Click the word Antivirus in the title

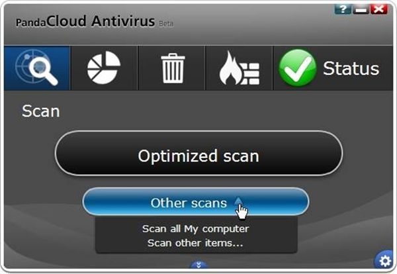click(x=123, y=21)
